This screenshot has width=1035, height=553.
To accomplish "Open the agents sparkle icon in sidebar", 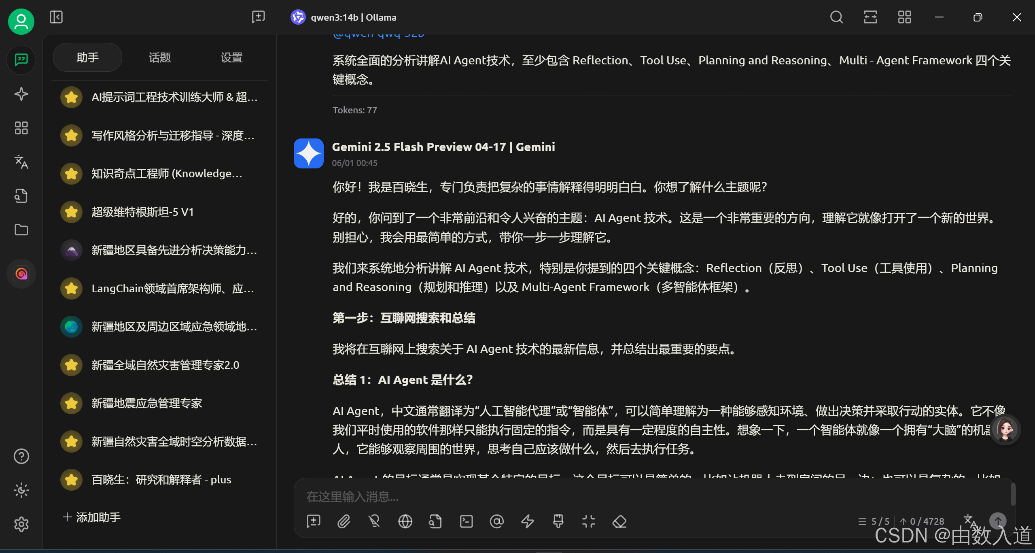I will 21,94.
